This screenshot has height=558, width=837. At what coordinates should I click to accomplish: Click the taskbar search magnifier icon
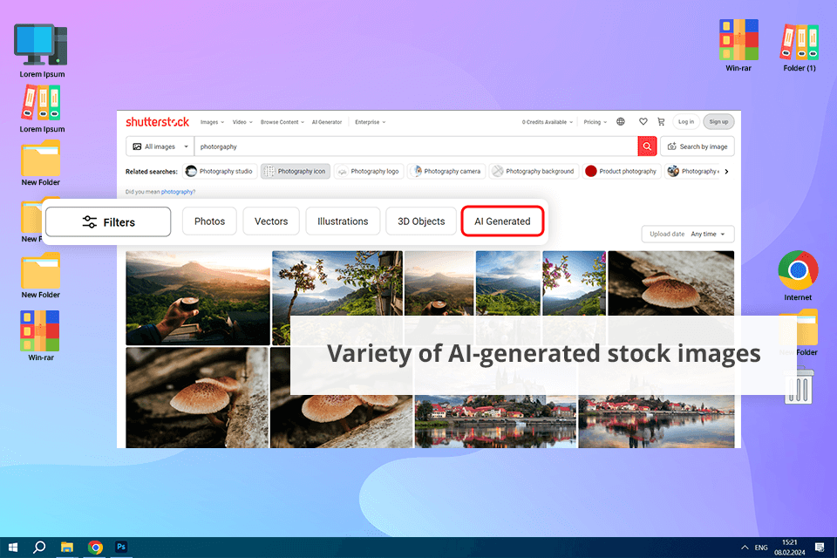click(39, 548)
